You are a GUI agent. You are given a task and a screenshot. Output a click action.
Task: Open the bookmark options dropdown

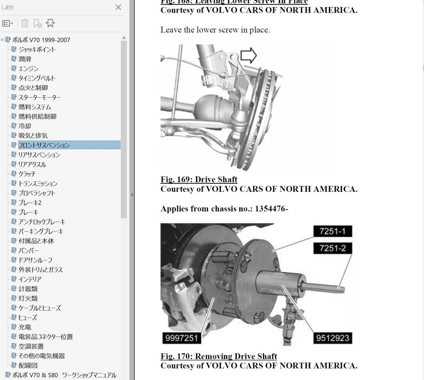8,23
